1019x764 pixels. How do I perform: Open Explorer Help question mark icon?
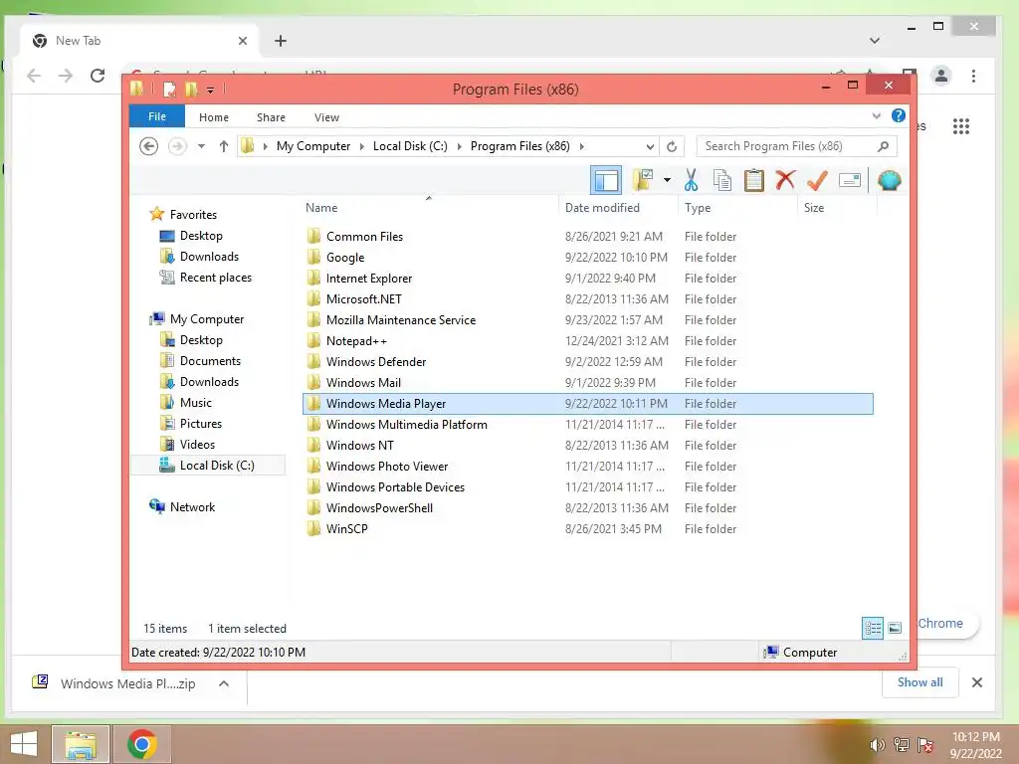point(899,115)
